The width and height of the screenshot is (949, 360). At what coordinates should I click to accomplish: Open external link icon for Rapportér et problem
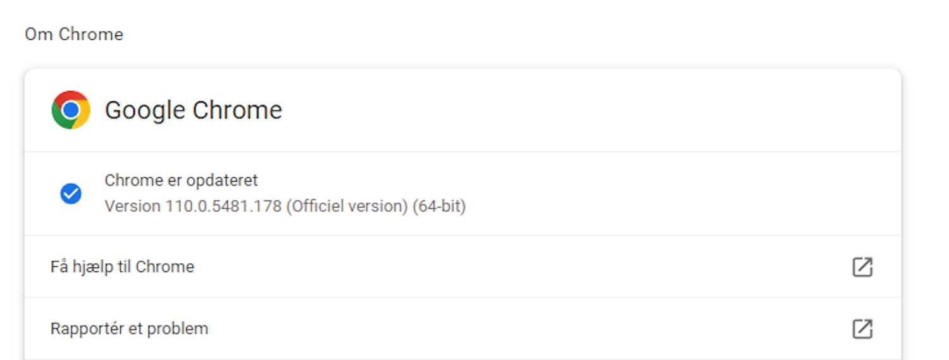point(862,329)
